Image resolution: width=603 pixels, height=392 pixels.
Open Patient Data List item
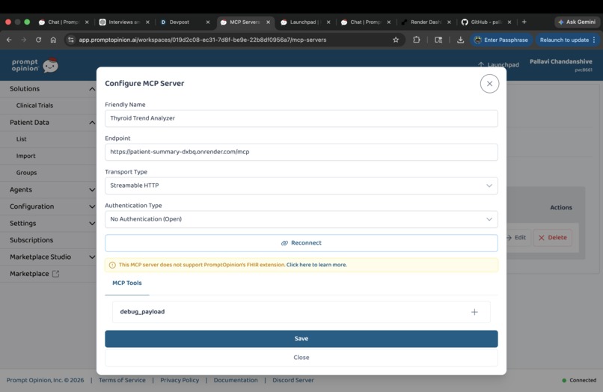pos(22,139)
